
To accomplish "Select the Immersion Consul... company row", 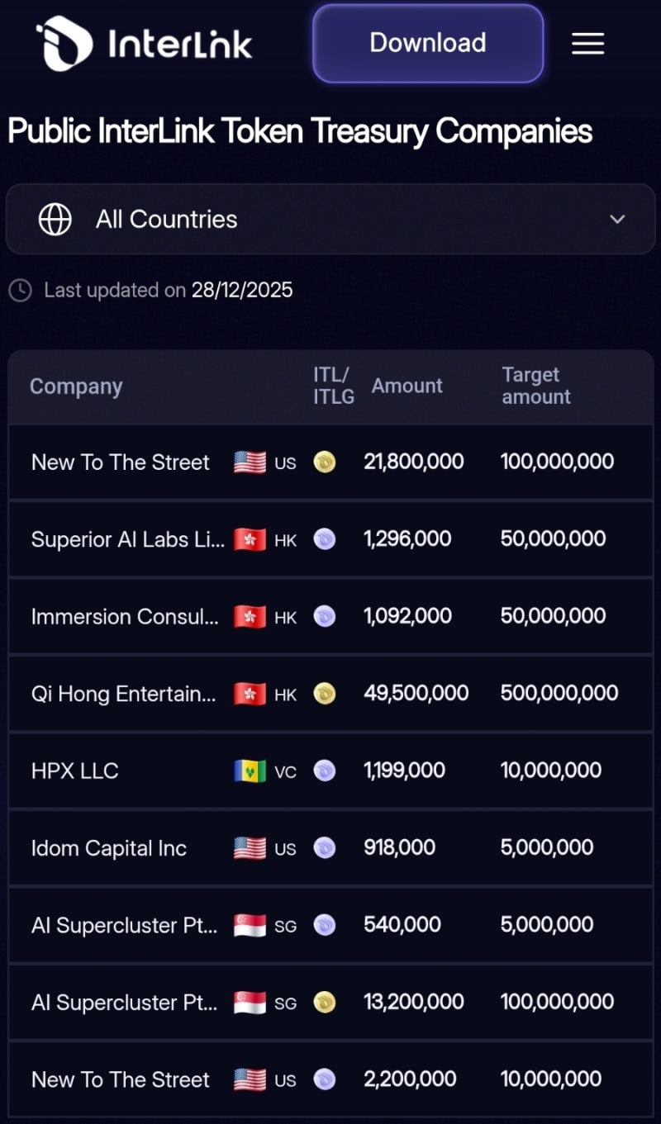I will pos(125,617).
